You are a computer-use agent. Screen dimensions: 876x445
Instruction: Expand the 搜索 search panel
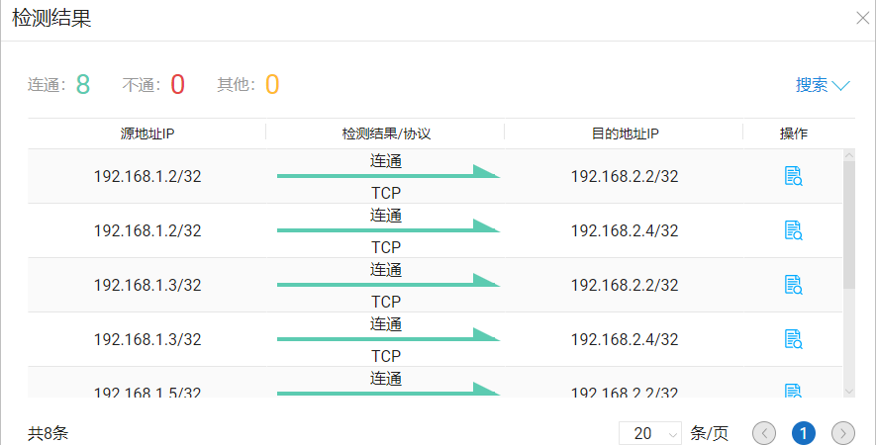[823, 85]
